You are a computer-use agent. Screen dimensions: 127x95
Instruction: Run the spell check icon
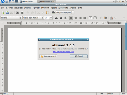point(53,12)
